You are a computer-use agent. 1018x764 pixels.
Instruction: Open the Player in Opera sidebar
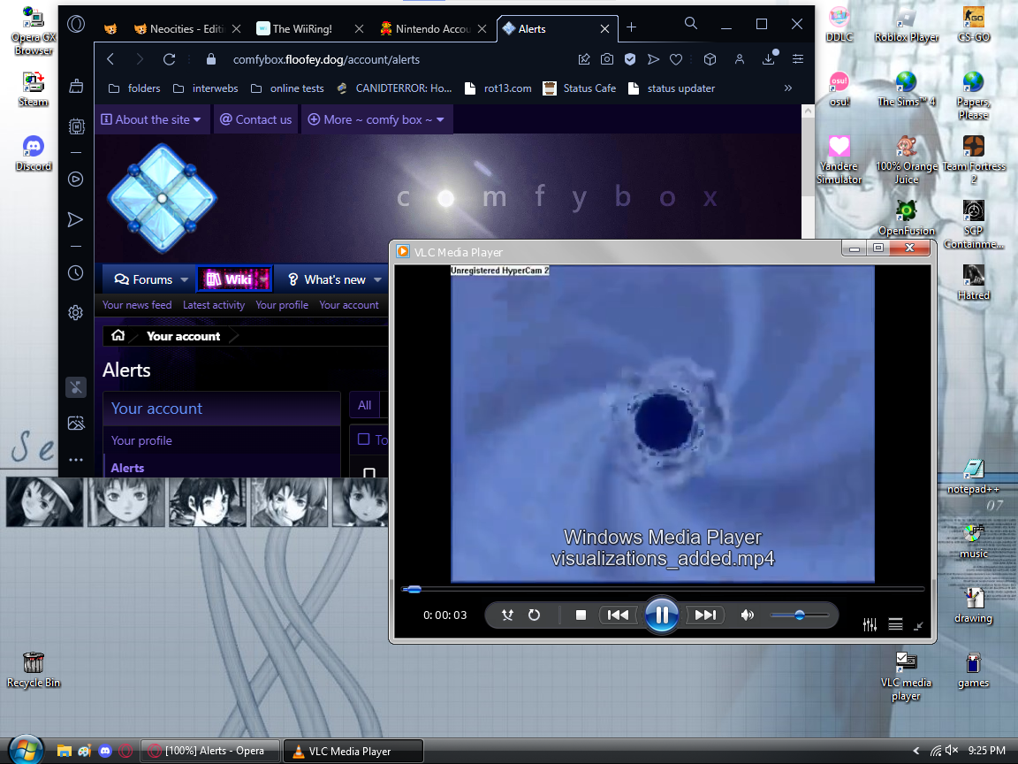click(x=76, y=180)
